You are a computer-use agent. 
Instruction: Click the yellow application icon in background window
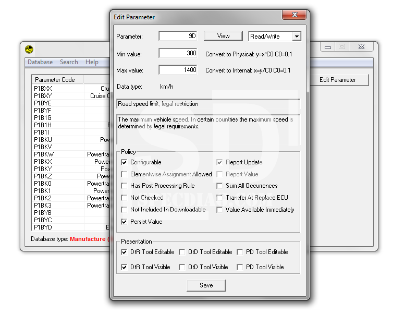(x=29, y=50)
